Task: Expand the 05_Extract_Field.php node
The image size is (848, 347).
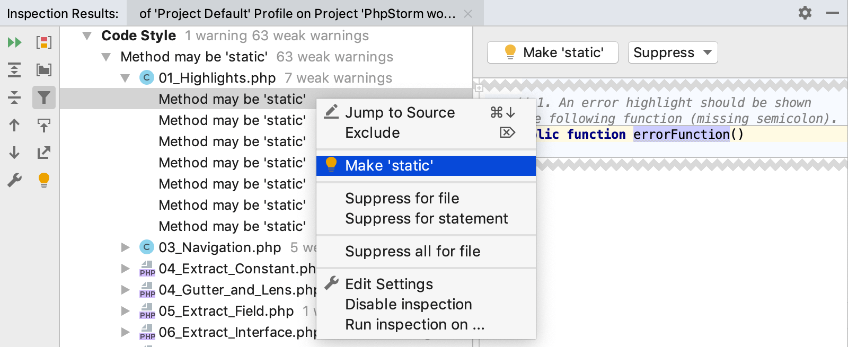Action: [126, 311]
